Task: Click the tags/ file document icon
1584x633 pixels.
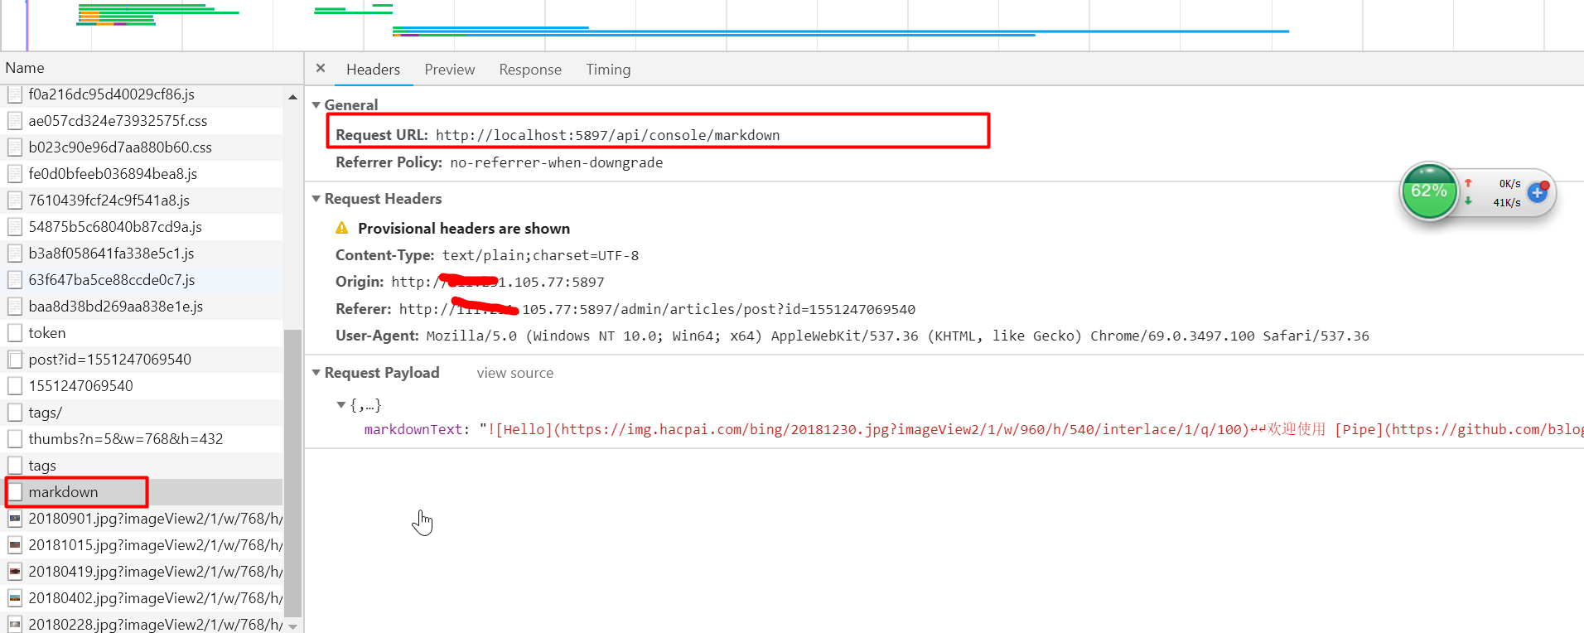Action: (x=15, y=413)
